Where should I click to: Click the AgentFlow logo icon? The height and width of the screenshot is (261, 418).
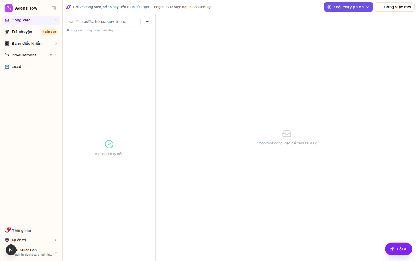click(9, 8)
